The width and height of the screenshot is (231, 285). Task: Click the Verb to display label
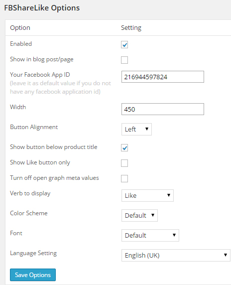(30, 193)
